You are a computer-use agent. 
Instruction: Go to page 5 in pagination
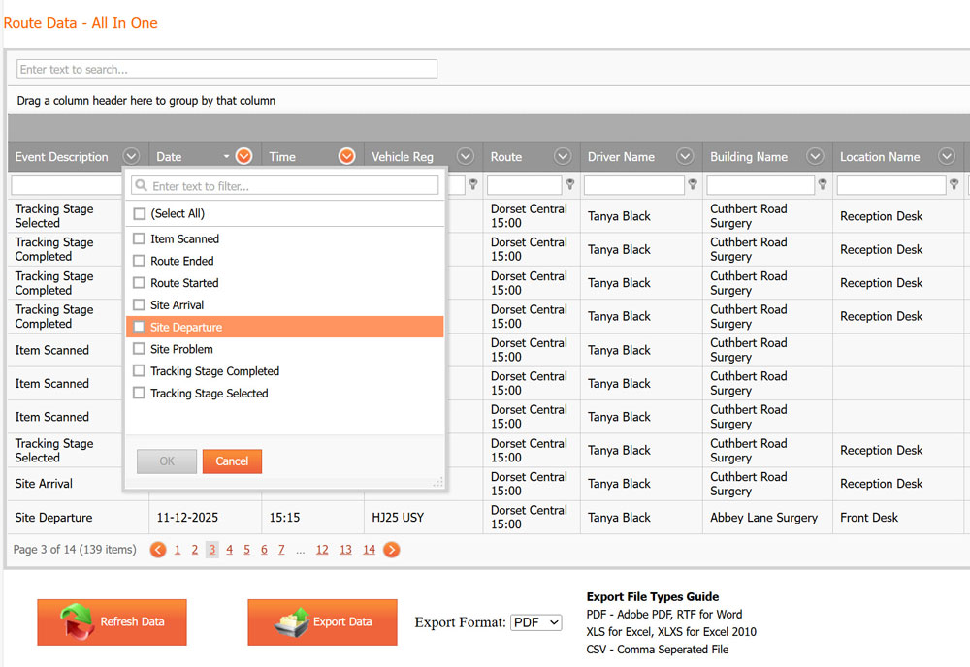tap(246, 550)
